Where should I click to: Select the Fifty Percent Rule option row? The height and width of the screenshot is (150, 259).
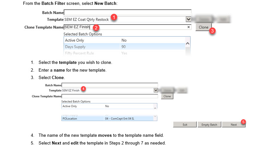[x=123, y=53]
